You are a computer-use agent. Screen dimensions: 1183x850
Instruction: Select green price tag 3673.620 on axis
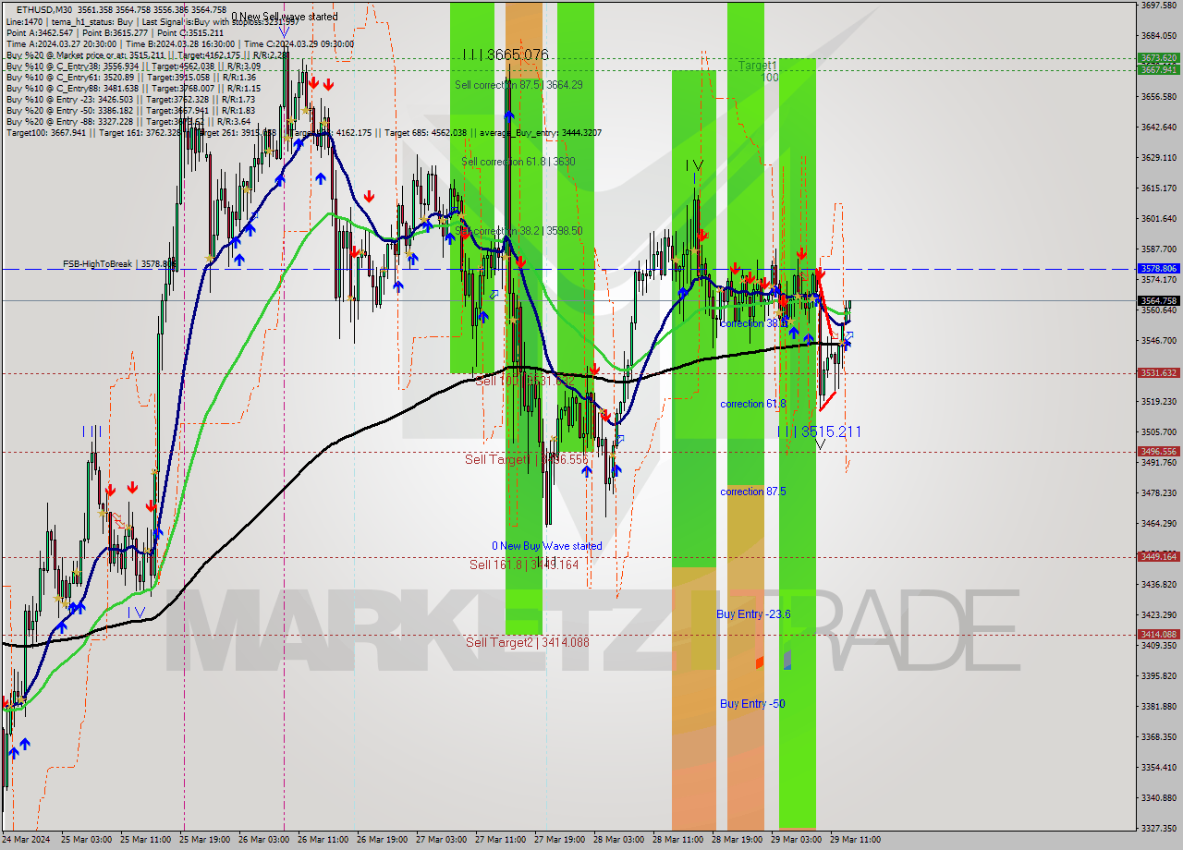pos(1158,57)
